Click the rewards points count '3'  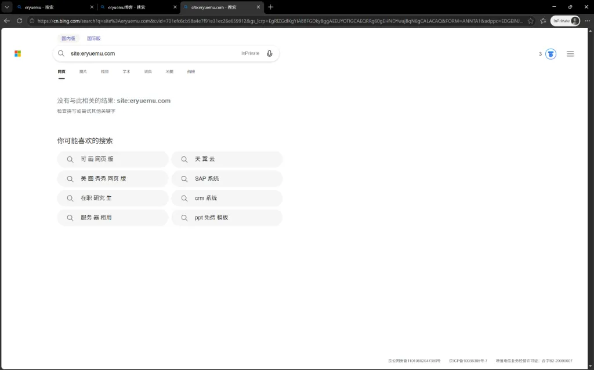click(x=540, y=54)
